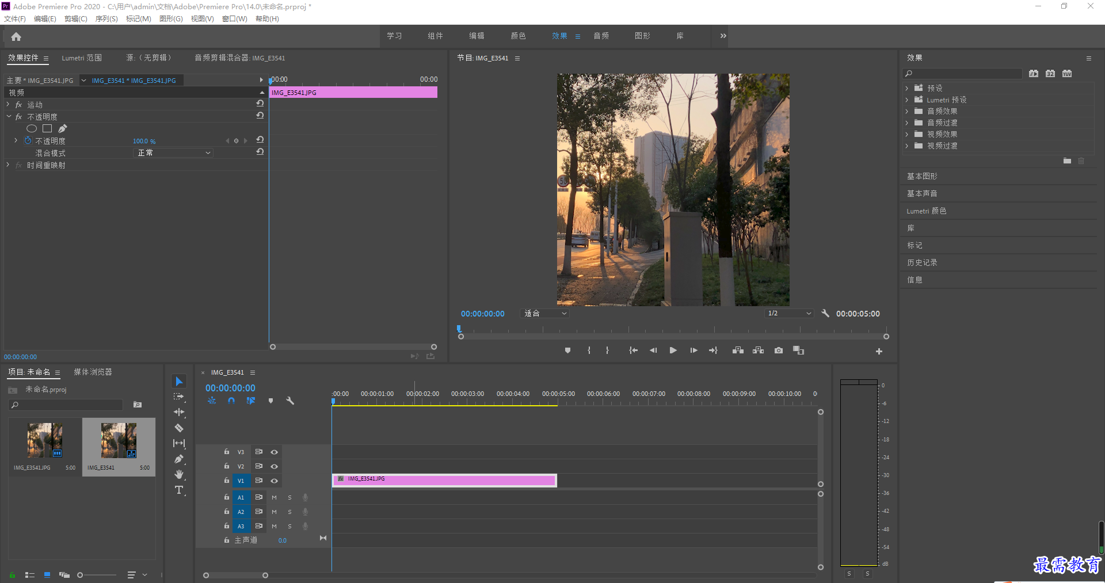Open the Lumetri 范围 tab
The image size is (1105, 583).
pyautogui.click(x=82, y=58)
